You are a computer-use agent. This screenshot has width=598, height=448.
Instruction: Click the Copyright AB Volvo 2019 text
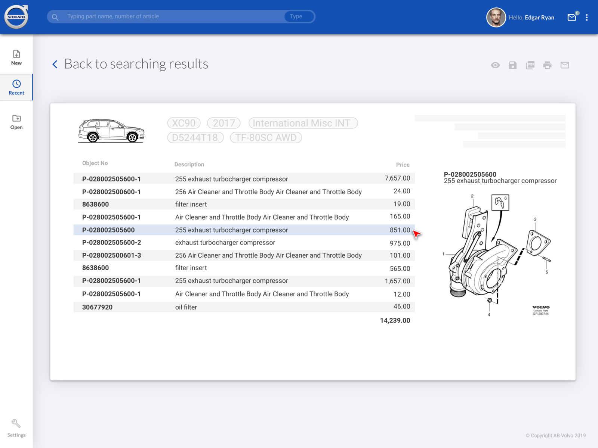click(x=556, y=435)
